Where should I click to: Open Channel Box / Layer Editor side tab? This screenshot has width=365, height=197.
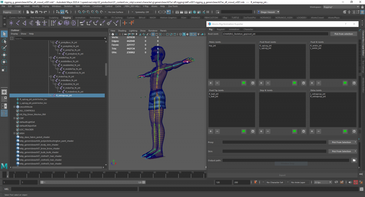(x=363, y=43)
